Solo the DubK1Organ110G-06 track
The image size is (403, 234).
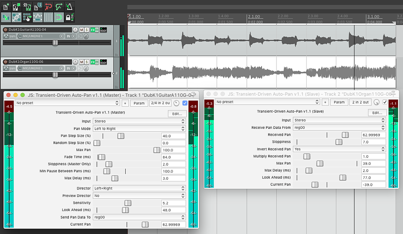tap(87, 62)
